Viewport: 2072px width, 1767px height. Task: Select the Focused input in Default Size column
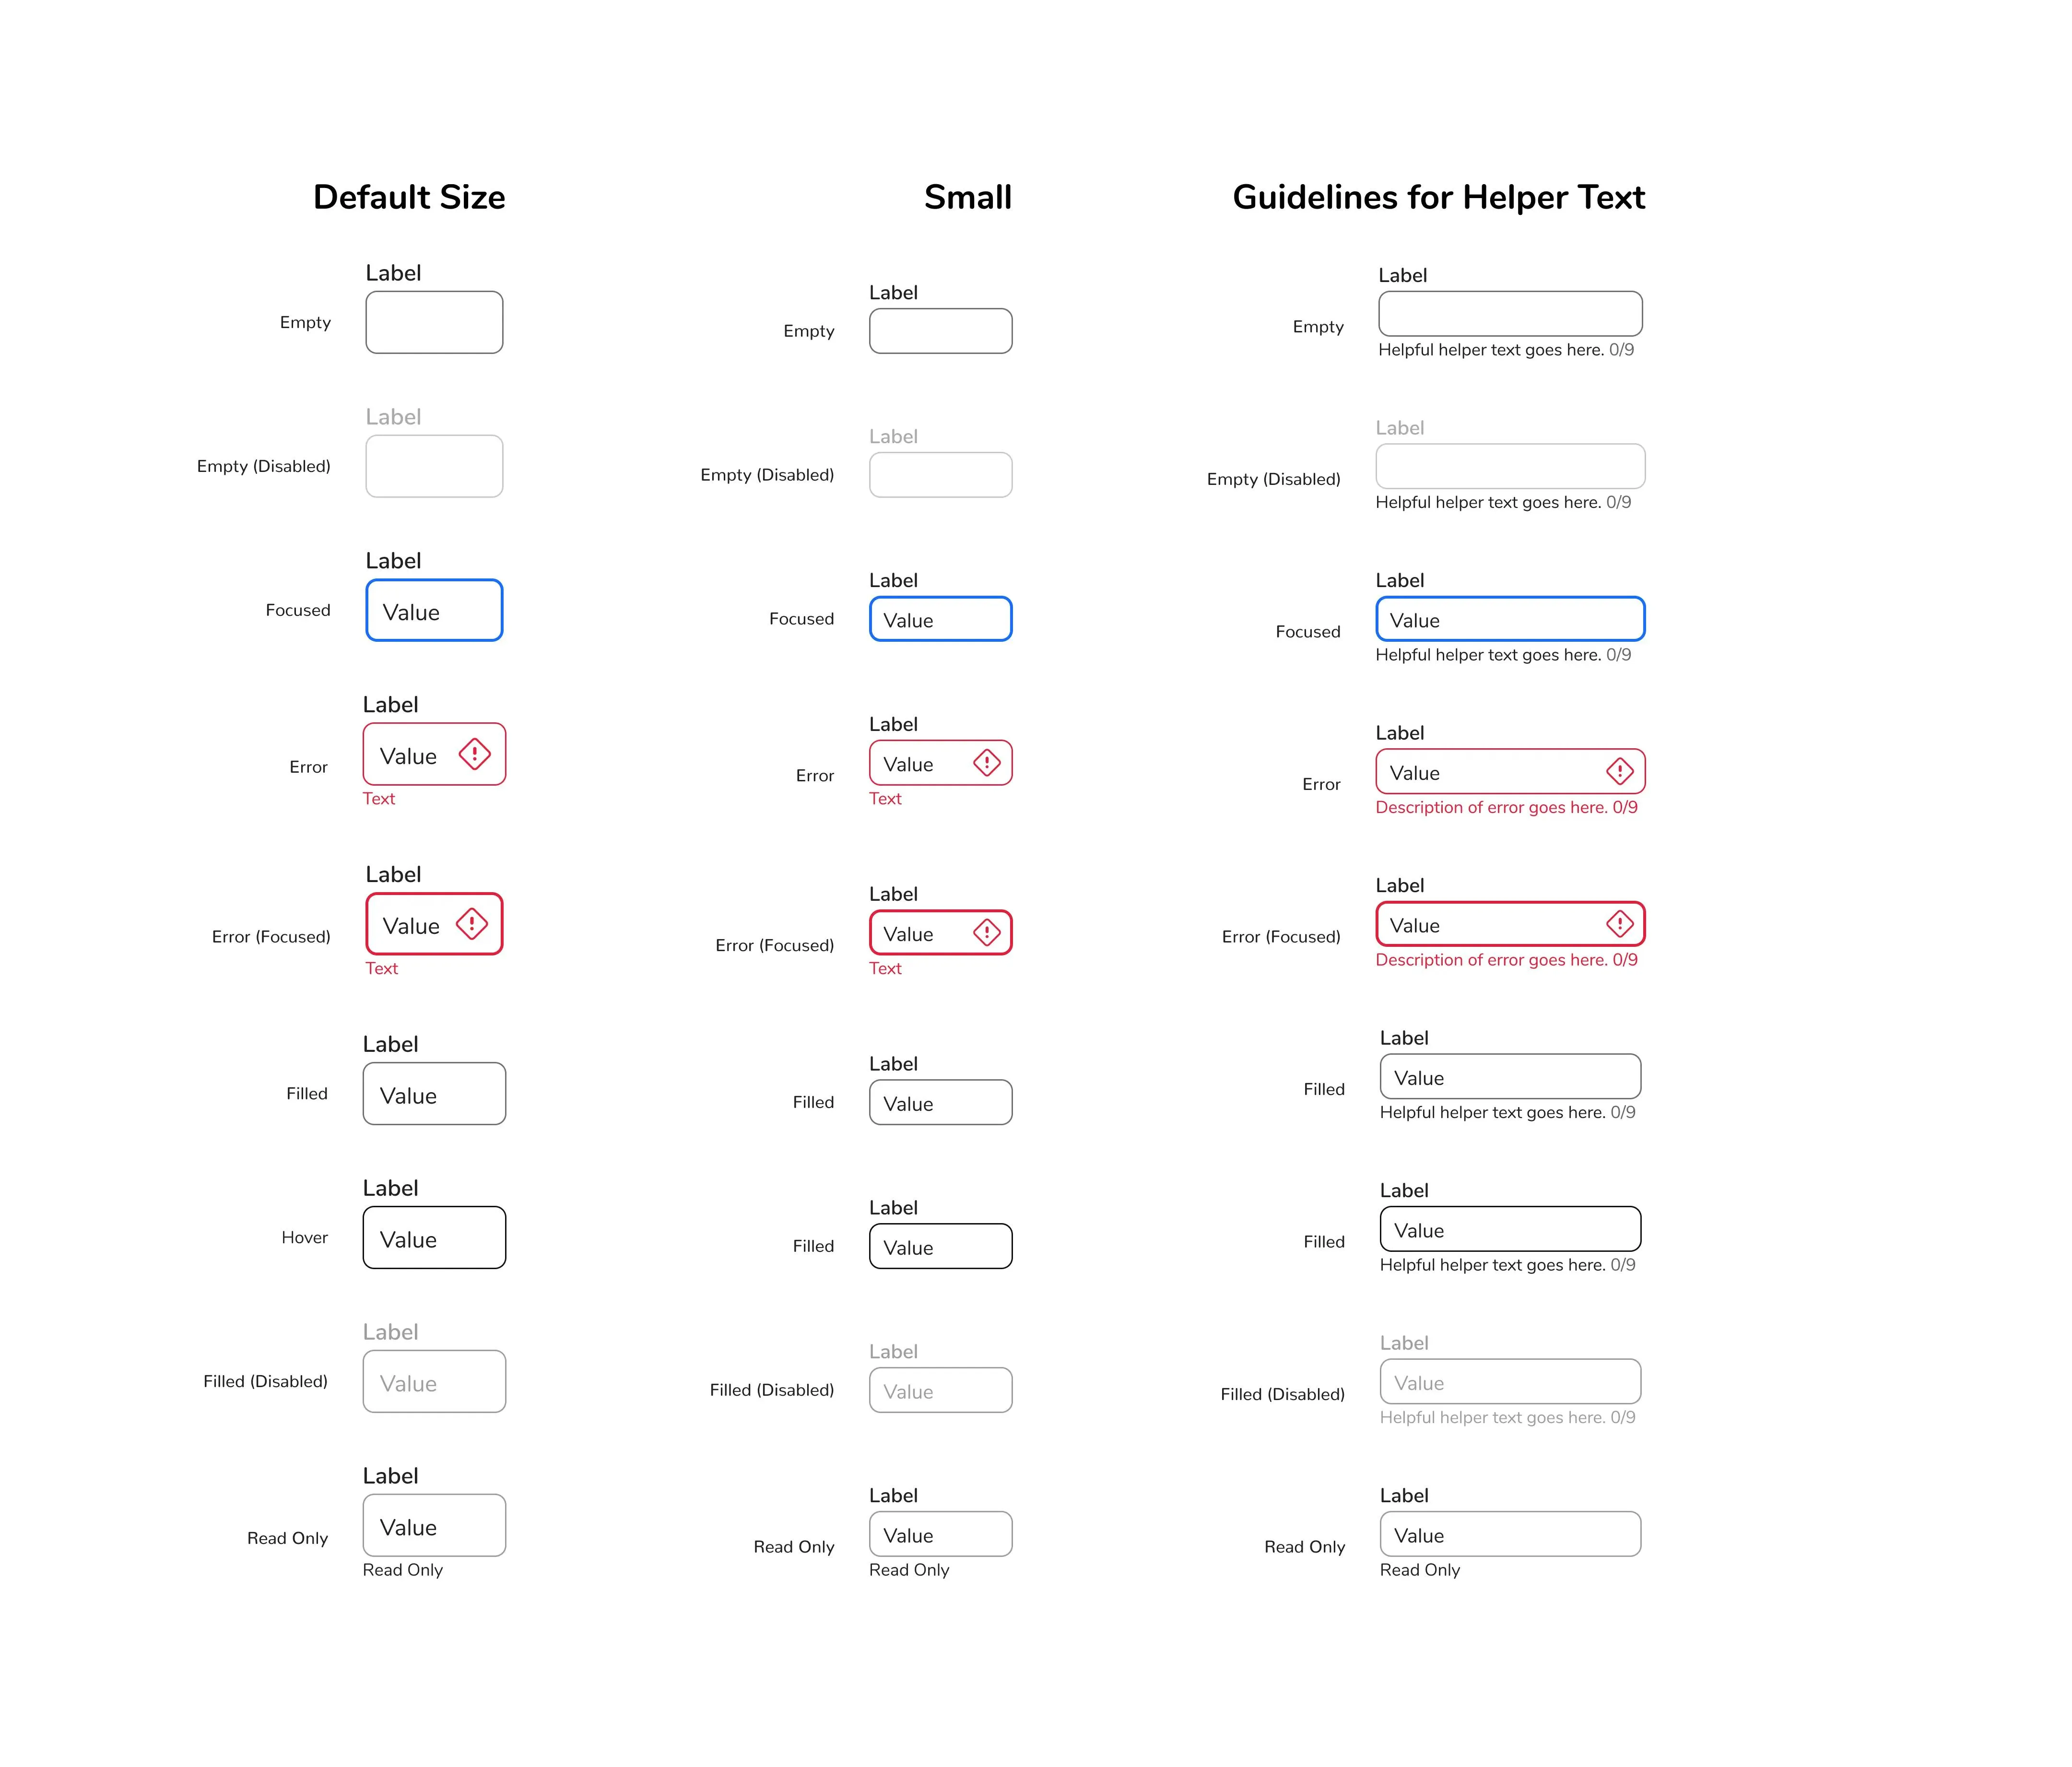(433, 610)
